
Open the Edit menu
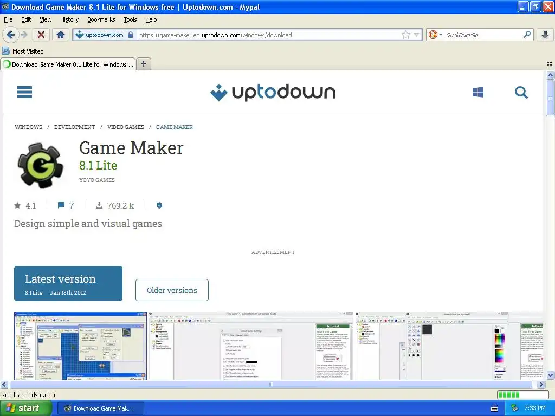coord(26,19)
